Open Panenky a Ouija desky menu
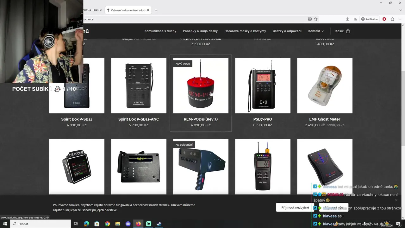This screenshot has width=405, height=228. tap(200, 31)
